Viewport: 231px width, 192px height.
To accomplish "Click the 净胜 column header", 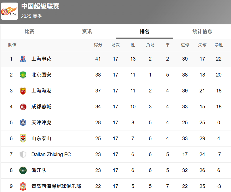I will [219, 45].
